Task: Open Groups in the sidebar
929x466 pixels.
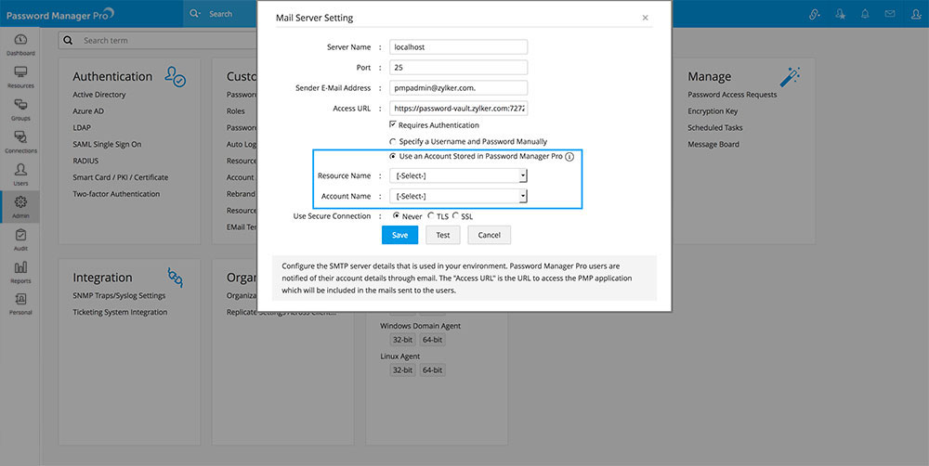Action: point(20,110)
